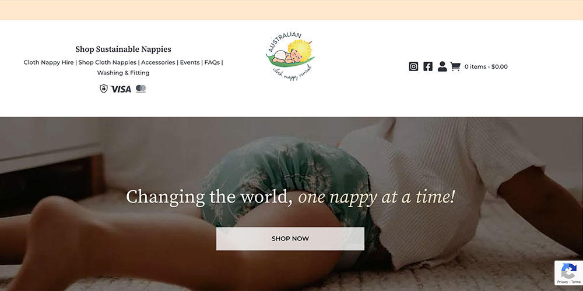This screenshot has height=291, width=583.
Task: Open the Instagram profile icon
Action: click(413, 66)
